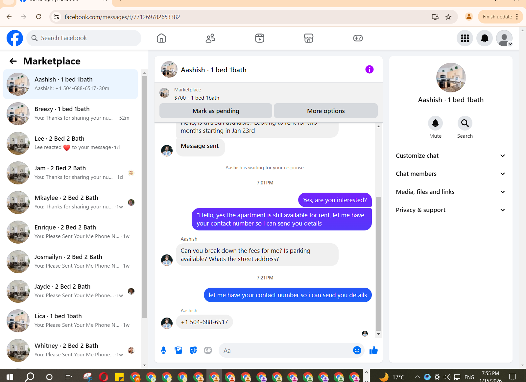Open the emoji picker smiley
This screenshot has width=526, height=382.
pos(357,350)
